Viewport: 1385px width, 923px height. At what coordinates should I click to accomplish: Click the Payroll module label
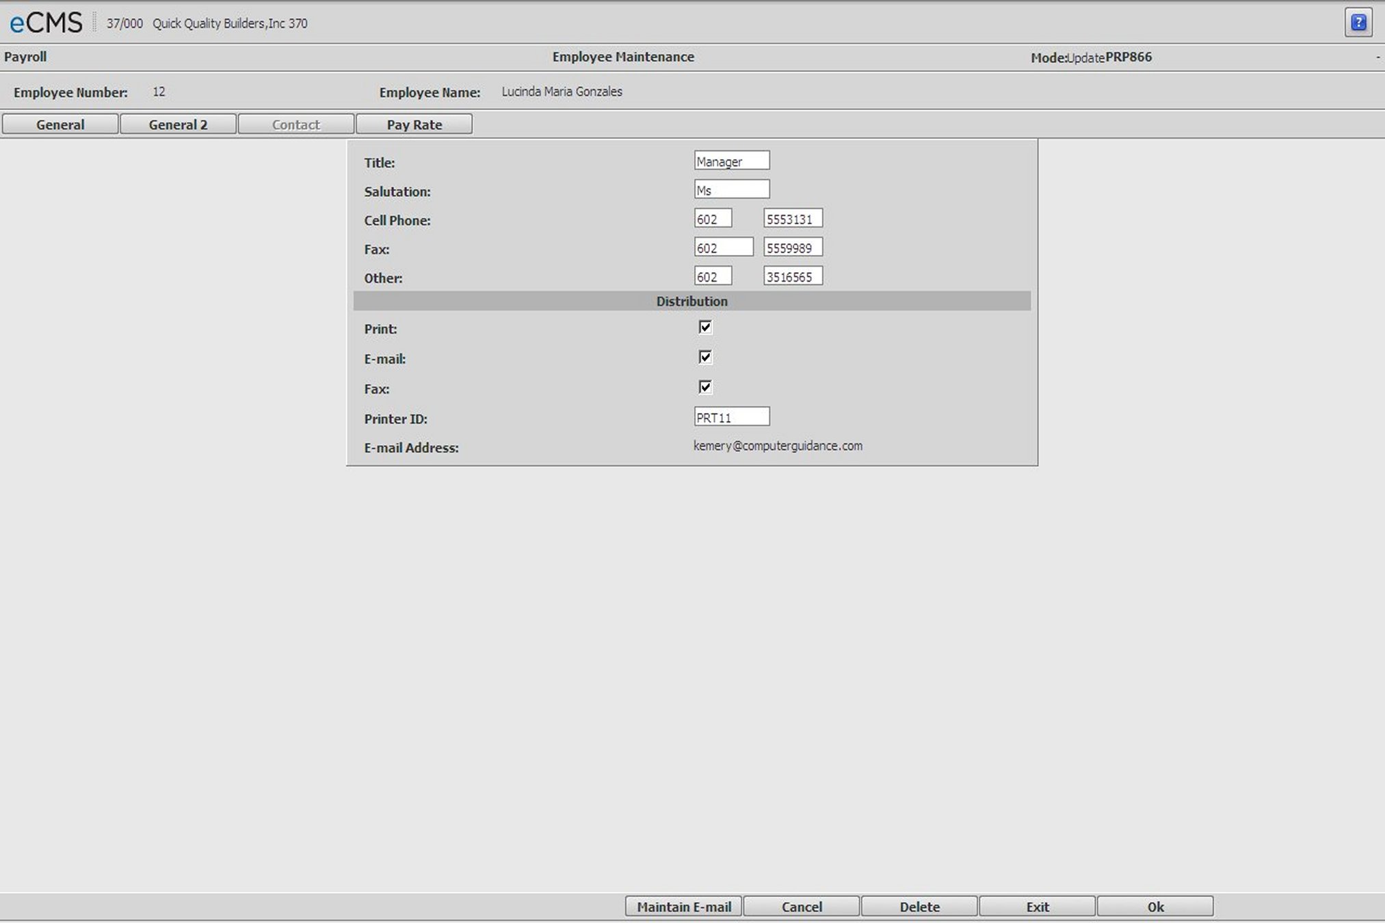25,57
